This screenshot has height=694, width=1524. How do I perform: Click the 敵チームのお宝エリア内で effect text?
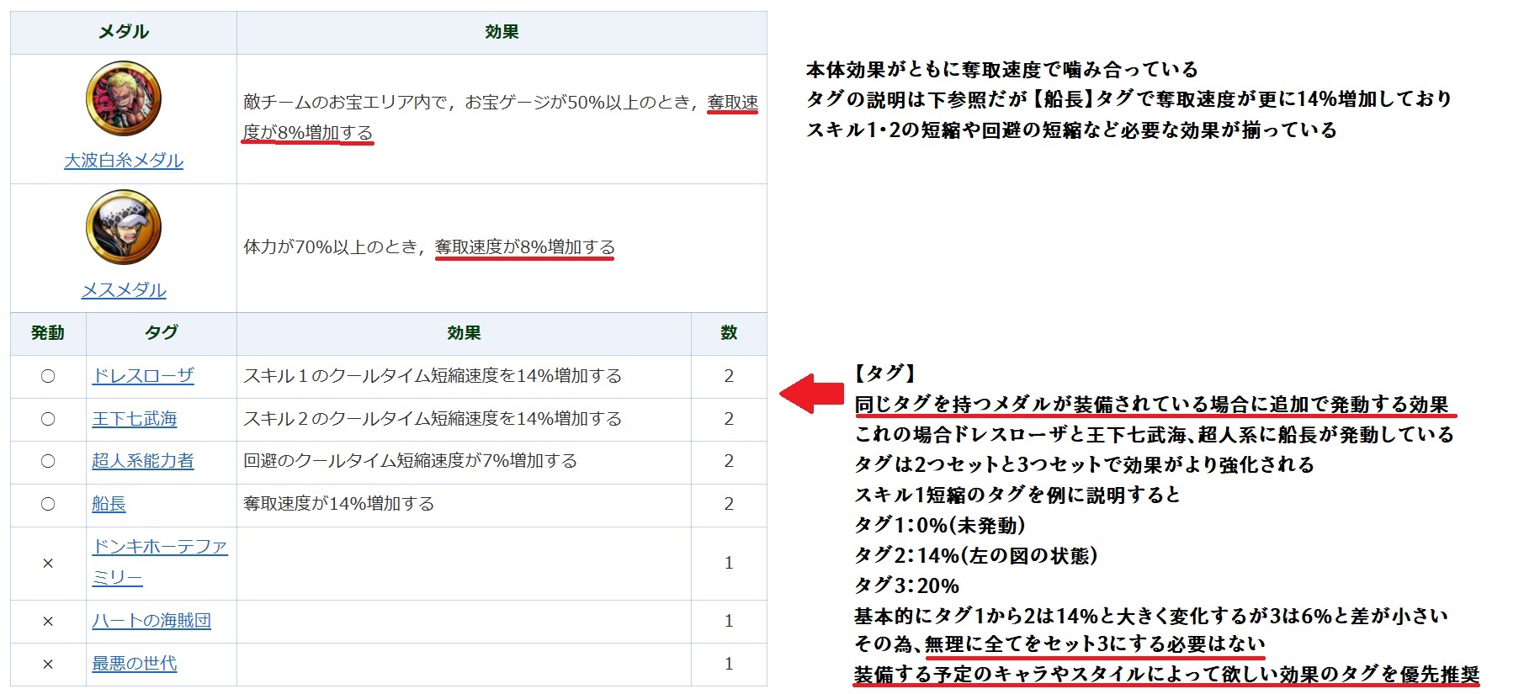502,118
